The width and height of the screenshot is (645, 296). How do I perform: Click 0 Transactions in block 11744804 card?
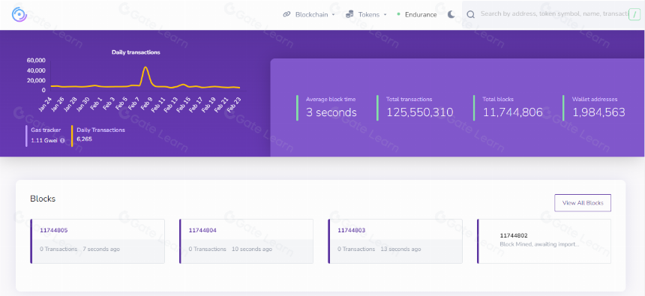(207, 249)
